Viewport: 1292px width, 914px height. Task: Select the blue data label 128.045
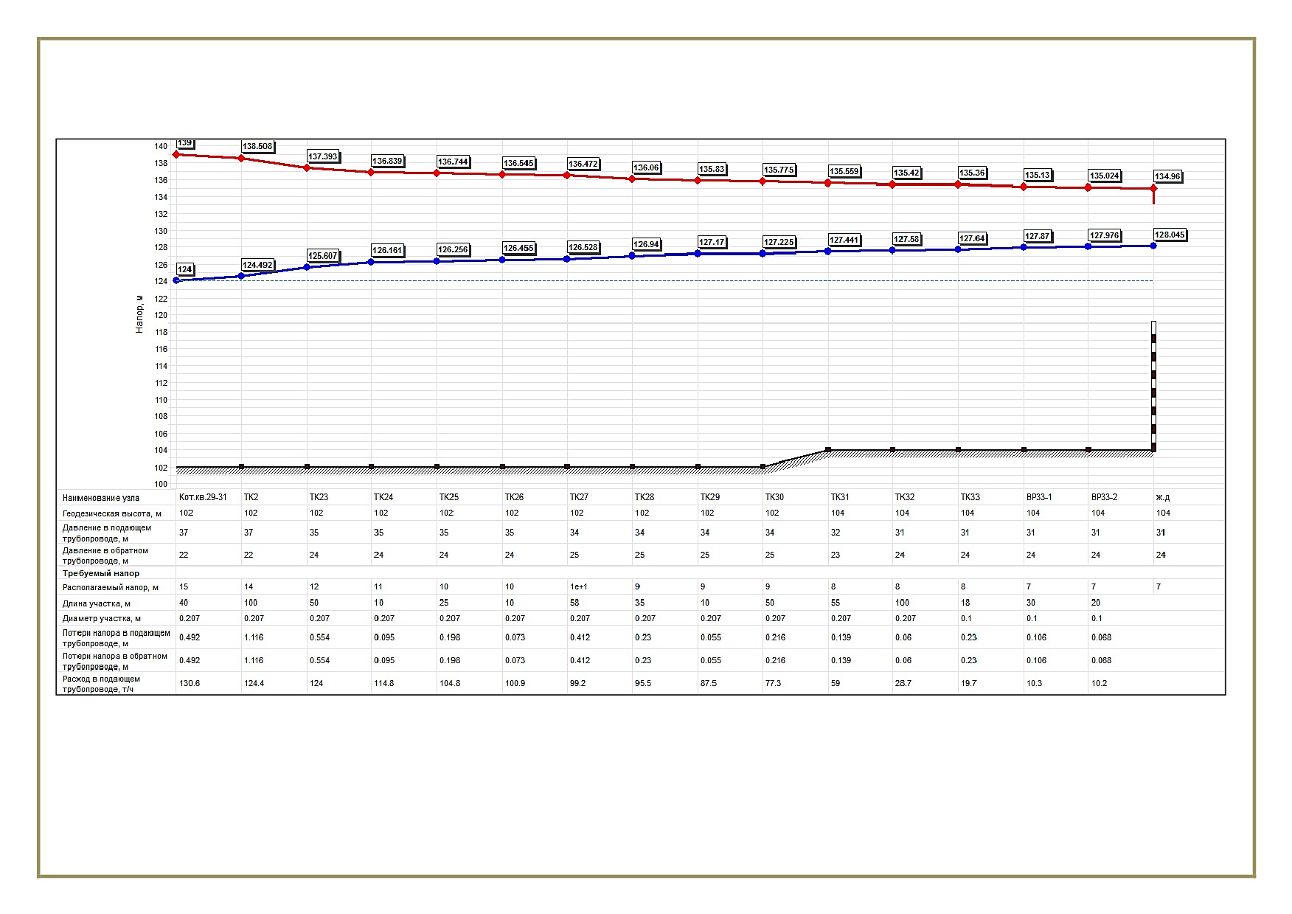tap(1170, 235)
